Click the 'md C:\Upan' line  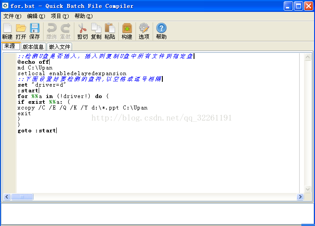[35, 68]
